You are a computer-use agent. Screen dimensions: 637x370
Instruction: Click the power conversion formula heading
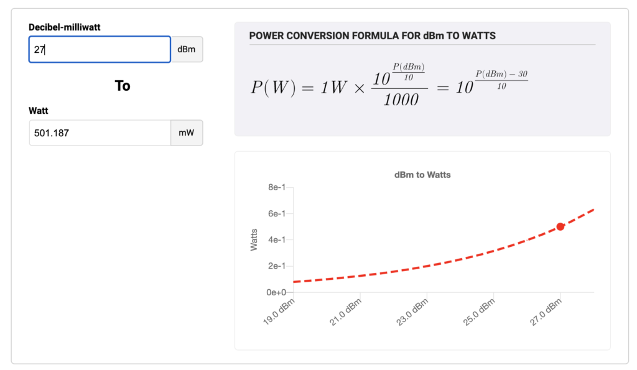(372, 35)
